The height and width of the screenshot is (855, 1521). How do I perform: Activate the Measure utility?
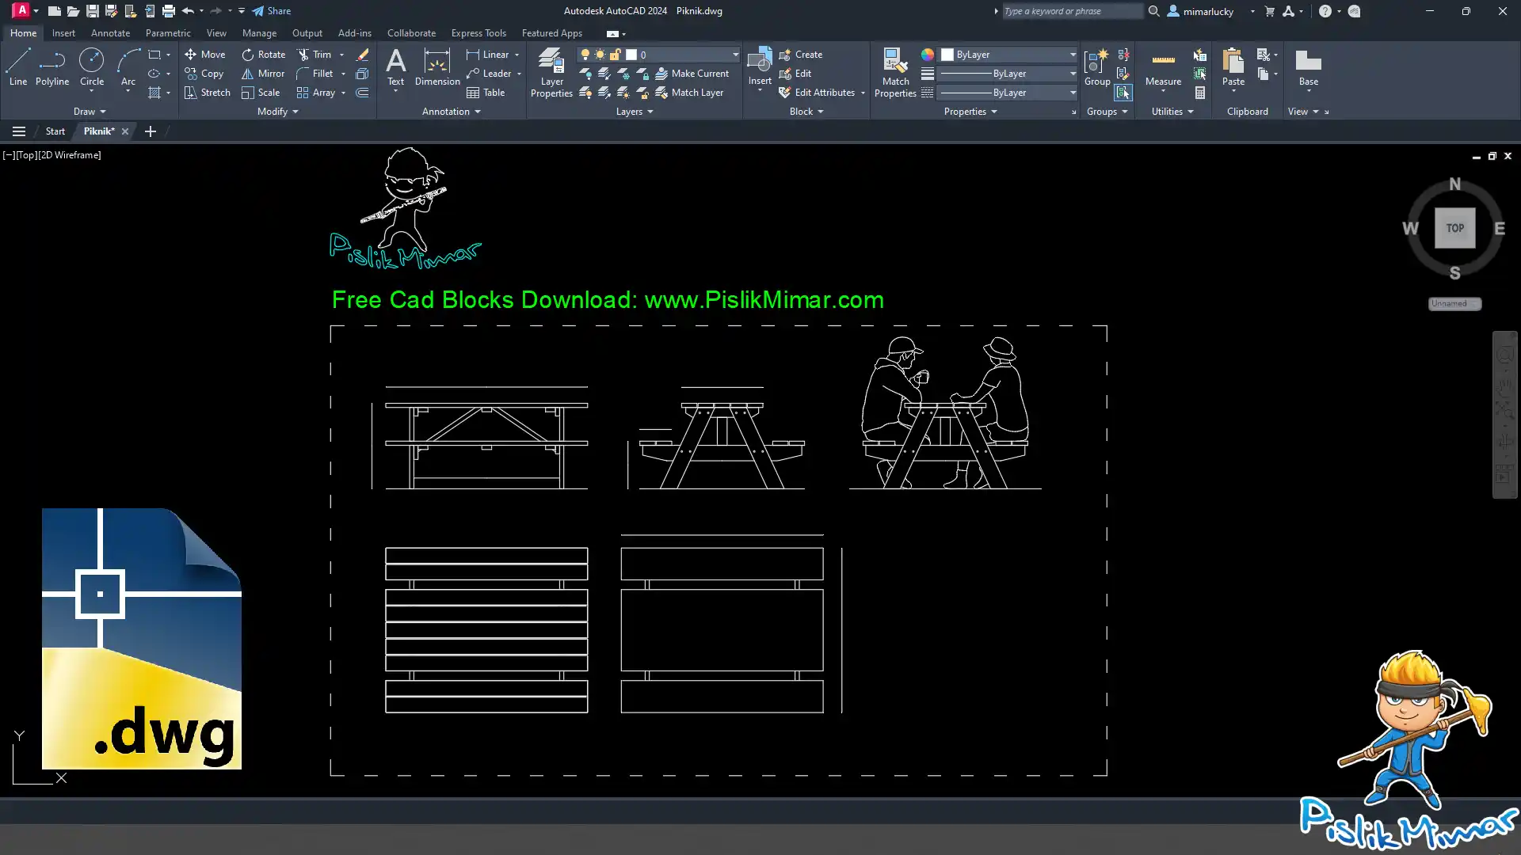pos(1163,67)
